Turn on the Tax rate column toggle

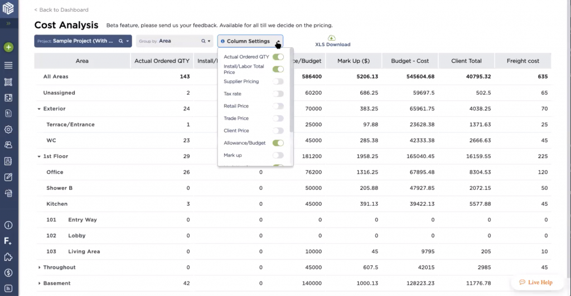point(278,94)
